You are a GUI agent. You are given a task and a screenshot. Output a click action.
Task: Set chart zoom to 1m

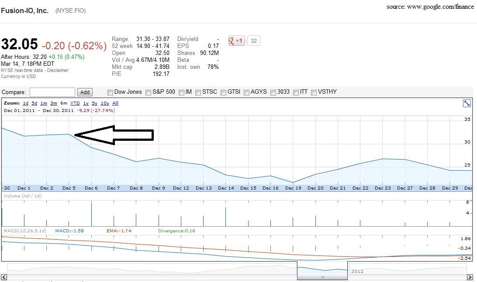click(x=44, y=103)
